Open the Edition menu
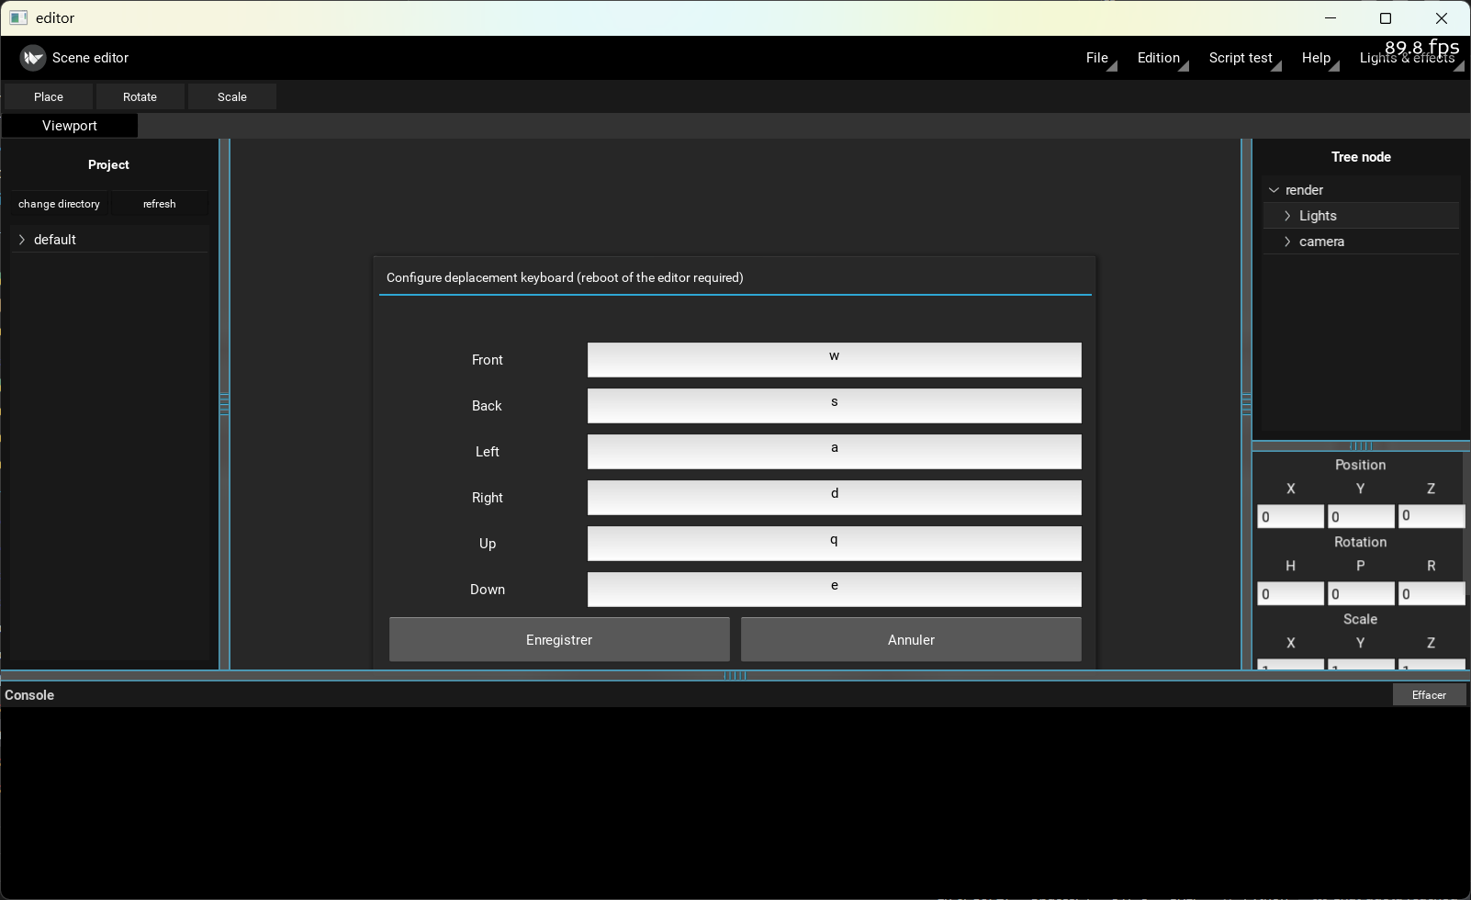The image size is (1471, 900). (x=1159, y=58)
